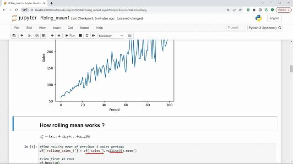This screenshot has width=293, height=164.
Task: Click the Python 3 (ipykernel) kernel name
Action: click(262, 28)
